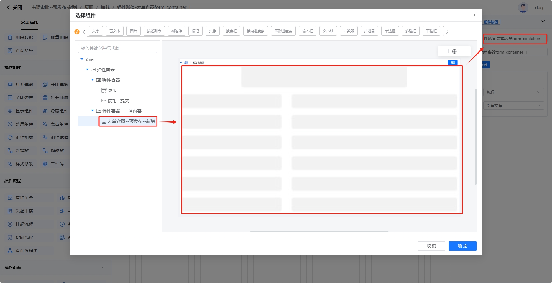
Task: Collapse the 弹性容器--主体内容 node
Action: 93,111
